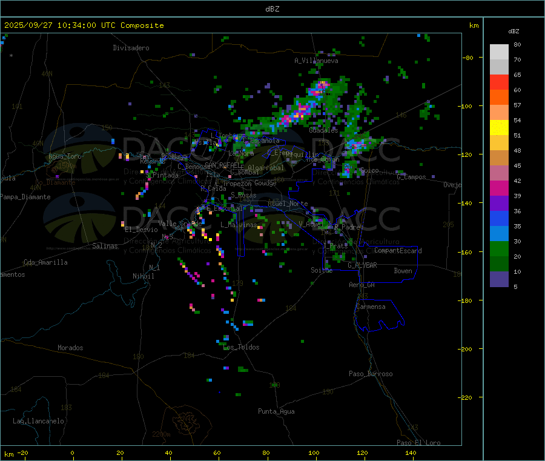Click the 'Aero_GA' map label
545x461 pixels.
pyautogui.click(x=362, y=285)
